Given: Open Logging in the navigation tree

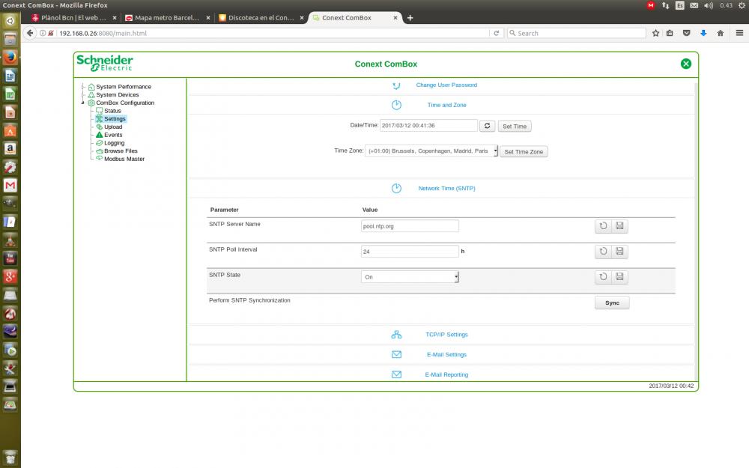Looking at the screenshot, I should (114, 143).
